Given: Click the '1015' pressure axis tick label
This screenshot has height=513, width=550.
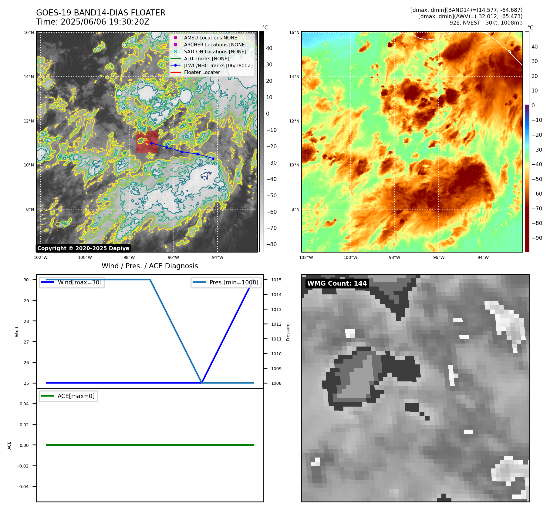Looking at the screenshot, I should pyautogui.click(x=276, y=280).
